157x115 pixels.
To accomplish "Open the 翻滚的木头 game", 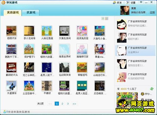I will (11, 67).
